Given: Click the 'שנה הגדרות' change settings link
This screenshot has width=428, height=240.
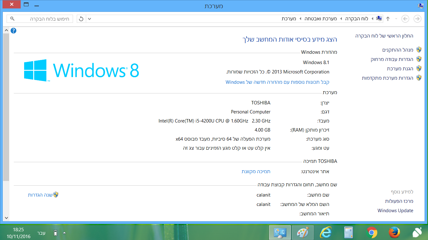Looking at the screenshot, I should [40, 195].
